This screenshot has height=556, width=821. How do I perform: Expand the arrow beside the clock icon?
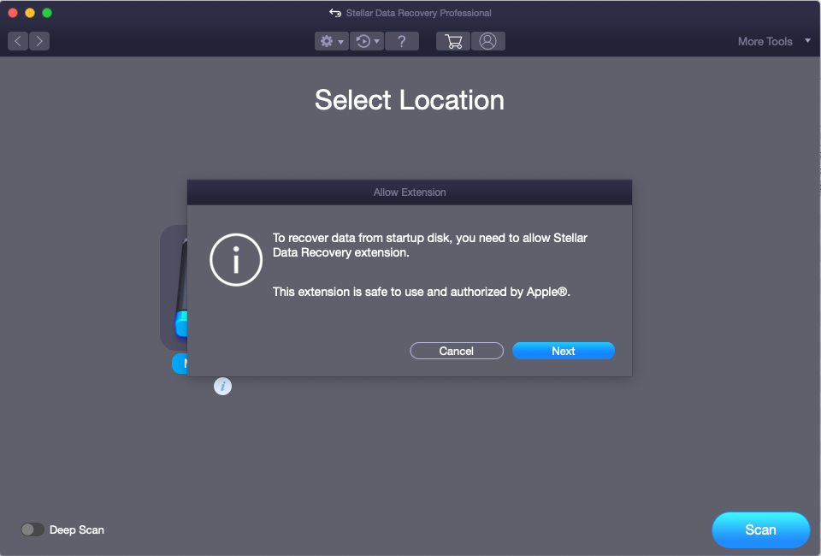pyautogui.click(x=376, y=42)
